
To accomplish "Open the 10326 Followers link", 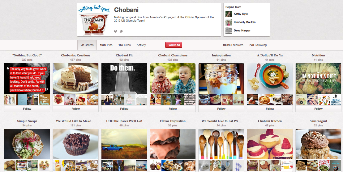I will tap(233, 45).
